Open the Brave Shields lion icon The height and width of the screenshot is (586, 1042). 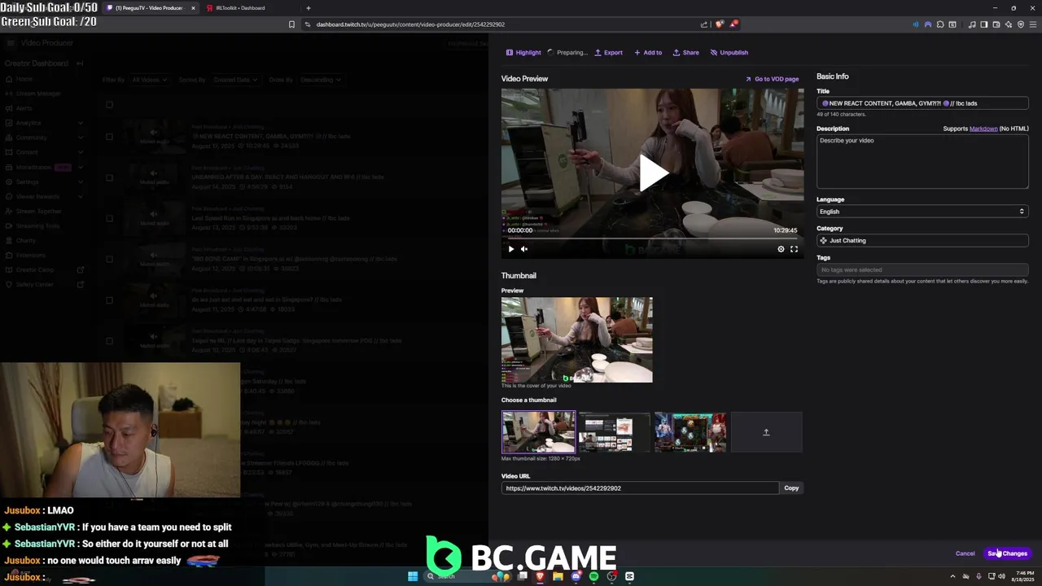[x=719, y=24]
